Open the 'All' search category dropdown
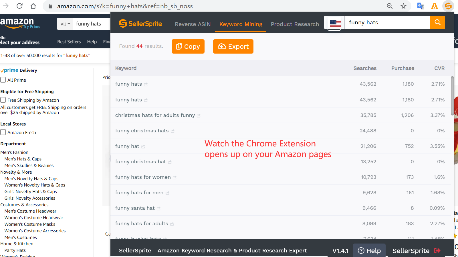The height and width of the screenshot is (257, 458). [65, 24]
